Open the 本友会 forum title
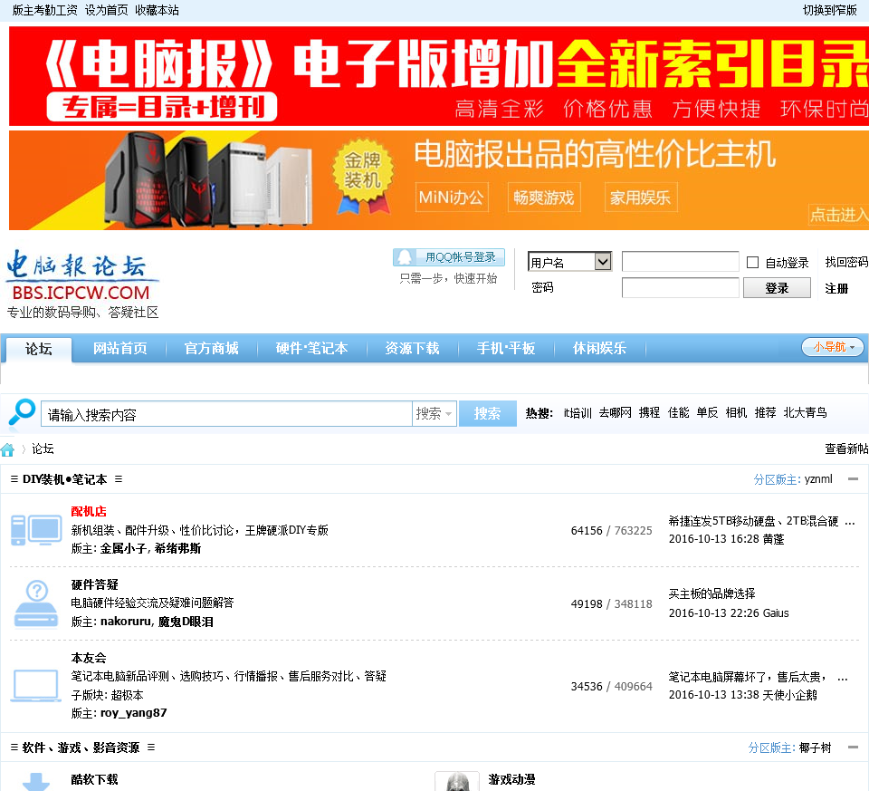This screenshot has height=791, width=869. click(89, 658)
